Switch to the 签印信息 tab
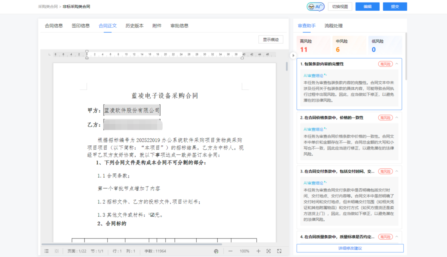Screen dimensions: 447x257 point(80,26)
